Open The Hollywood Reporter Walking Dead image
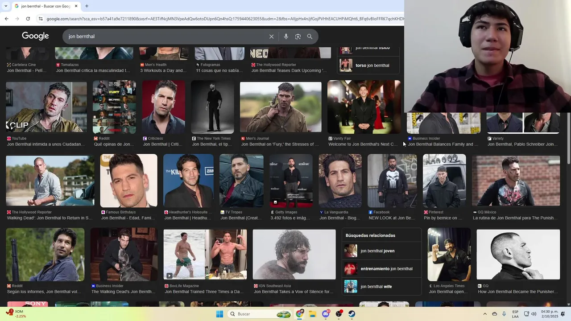Screen dimensions: 571x321 [x=50, y=181]
